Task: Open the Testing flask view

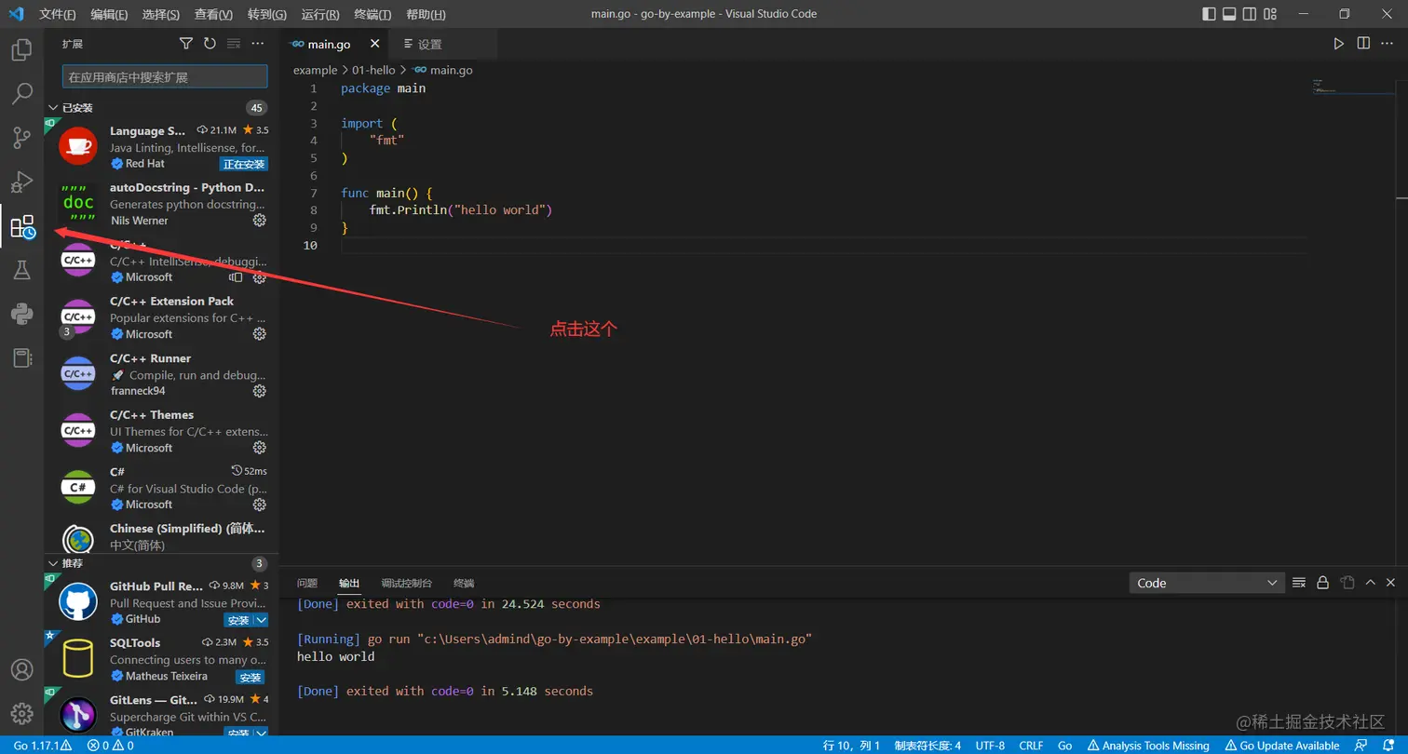Action: pos(22,270)
